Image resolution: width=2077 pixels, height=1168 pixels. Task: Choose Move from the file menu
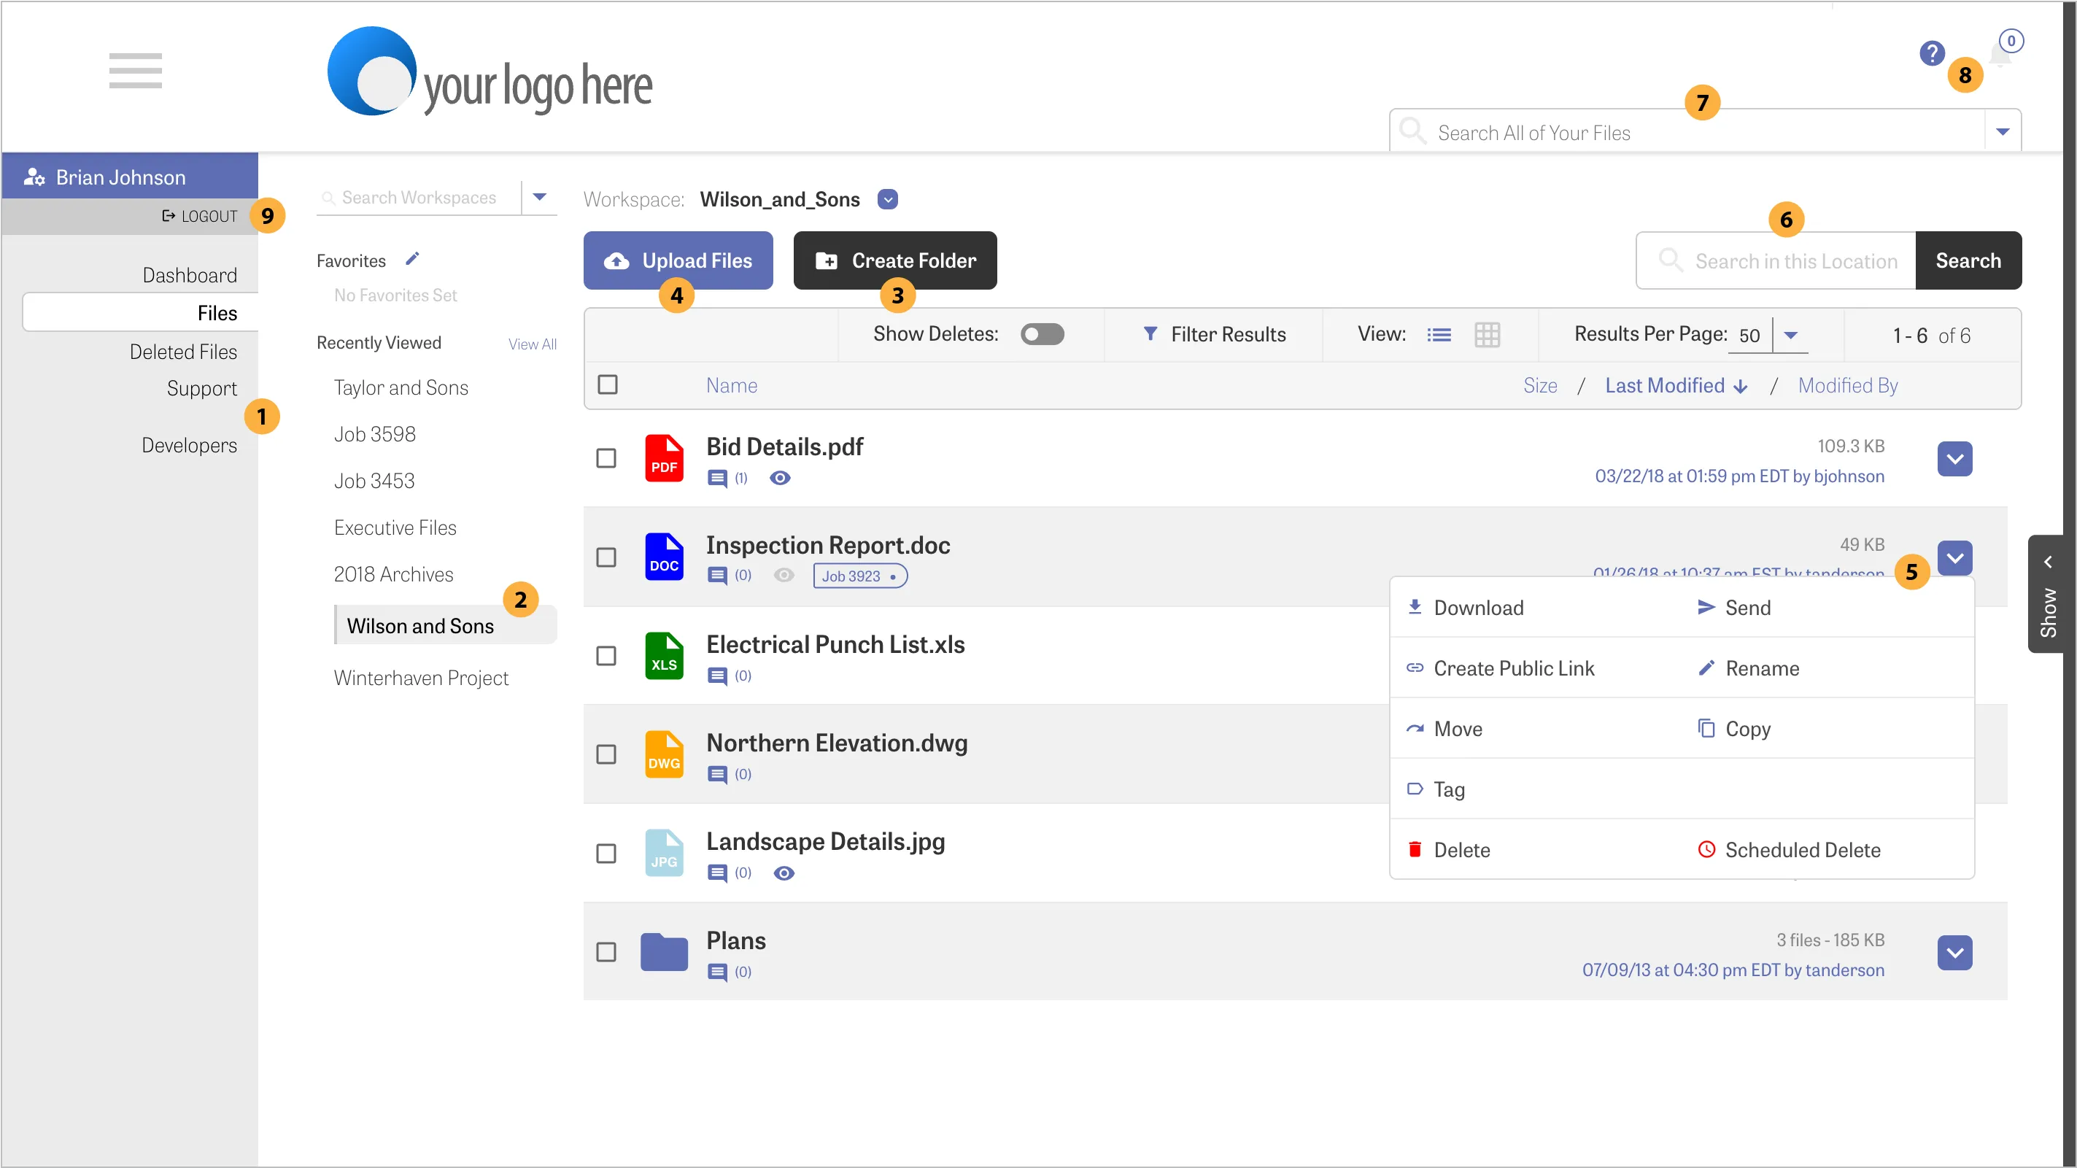pyautogui.click(x=1444, y=729)
